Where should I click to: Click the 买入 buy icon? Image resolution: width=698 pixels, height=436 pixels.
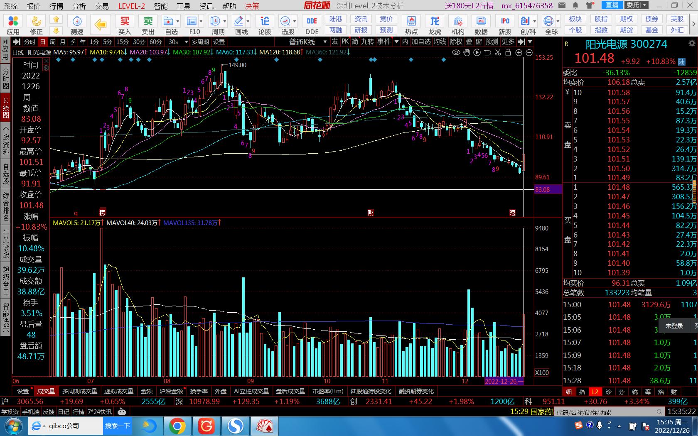125,25
